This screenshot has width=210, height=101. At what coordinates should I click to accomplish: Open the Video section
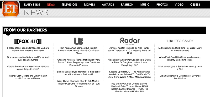pos(179,4)
